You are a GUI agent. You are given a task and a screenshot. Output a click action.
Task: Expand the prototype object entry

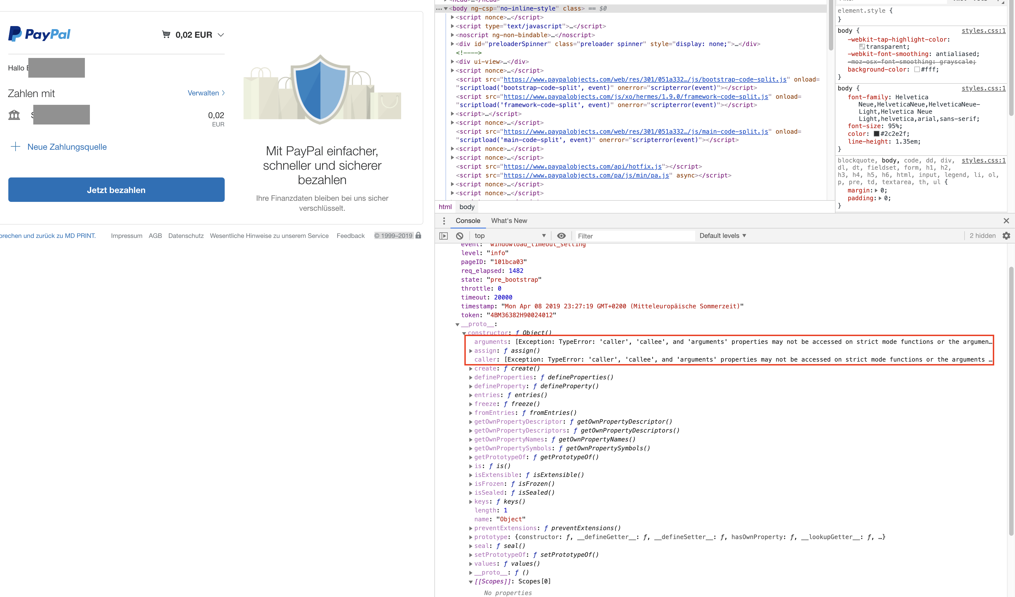point(470,537)
